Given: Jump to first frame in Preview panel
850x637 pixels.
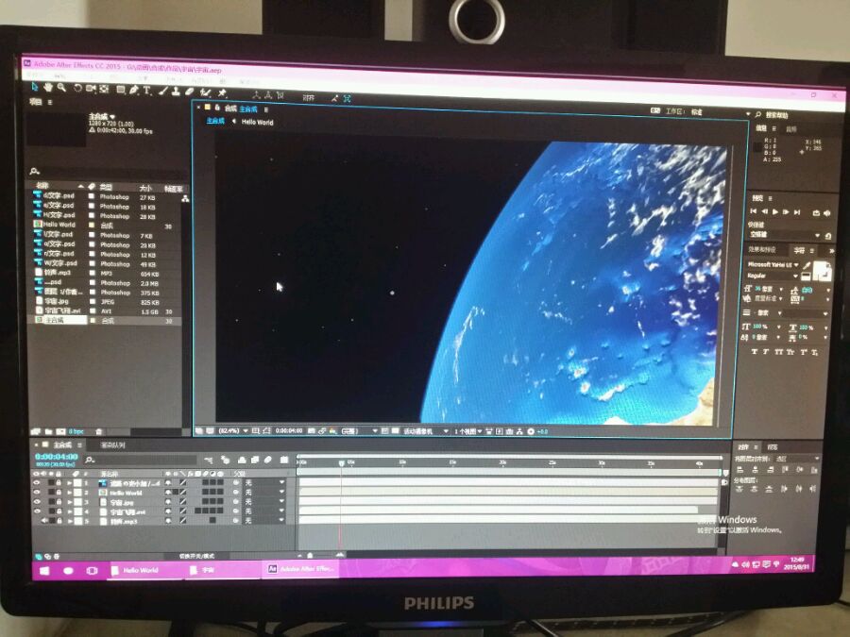Looking at the screenshot, I should tap(754, 211).
